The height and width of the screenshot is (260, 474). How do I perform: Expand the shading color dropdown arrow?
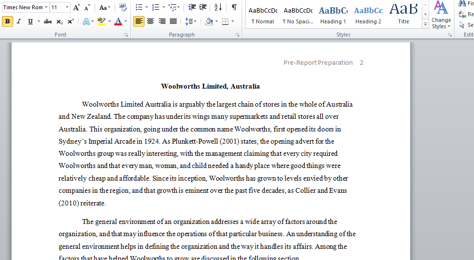point(216,21)
